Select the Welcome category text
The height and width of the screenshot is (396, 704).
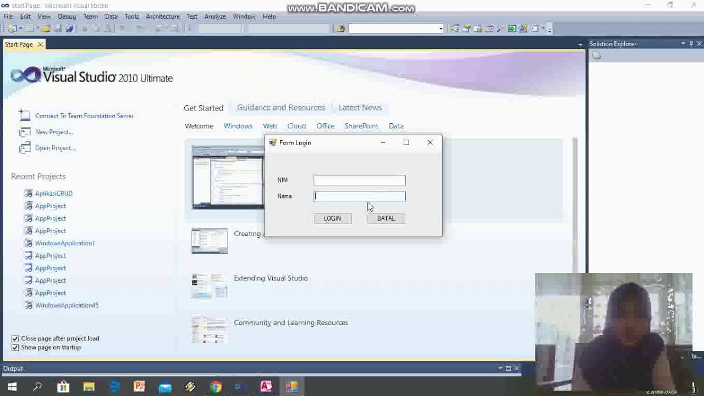[x=199, y=126]
